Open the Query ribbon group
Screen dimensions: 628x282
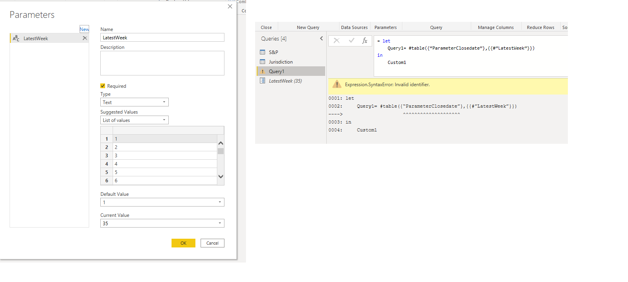point(436,27)
